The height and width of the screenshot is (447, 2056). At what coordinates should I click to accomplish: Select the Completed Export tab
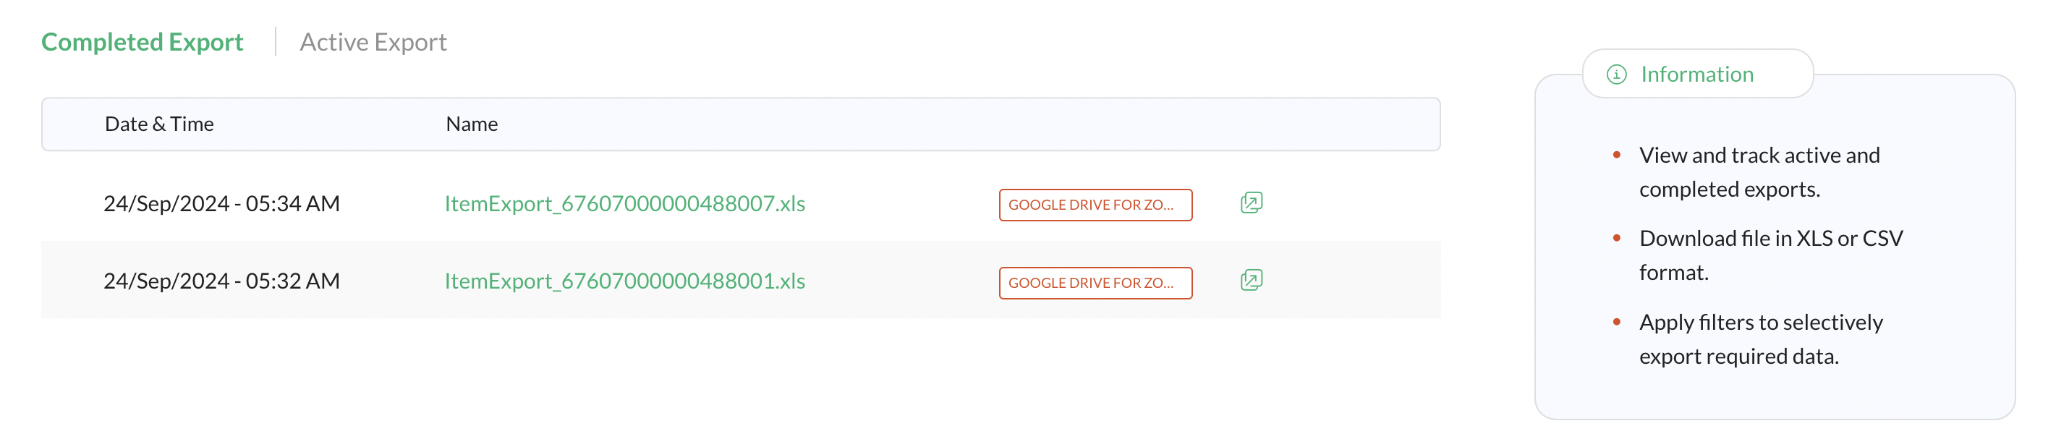tap(142, 41)
